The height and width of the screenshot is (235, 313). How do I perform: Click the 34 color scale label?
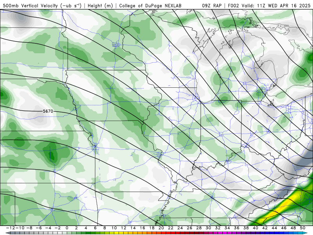pyautogui.click(x=227, y=228)
